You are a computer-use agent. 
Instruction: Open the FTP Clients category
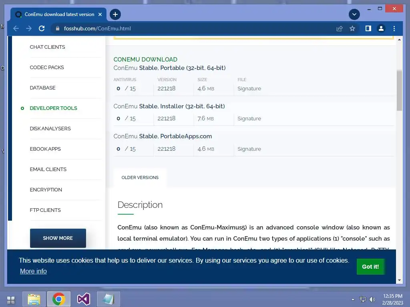pos(45,210)
